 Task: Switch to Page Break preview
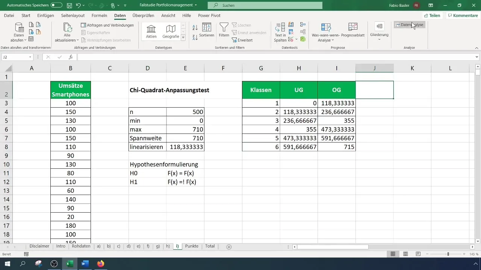[x=418, y=254]
